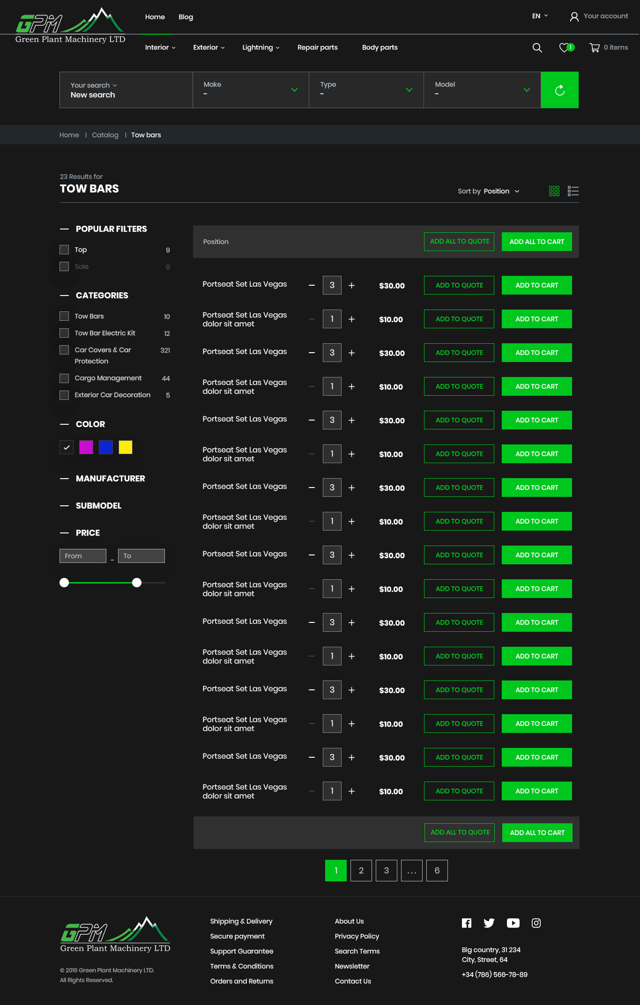
Task: Collapse the Color filter section
Action: pos(64,424)
